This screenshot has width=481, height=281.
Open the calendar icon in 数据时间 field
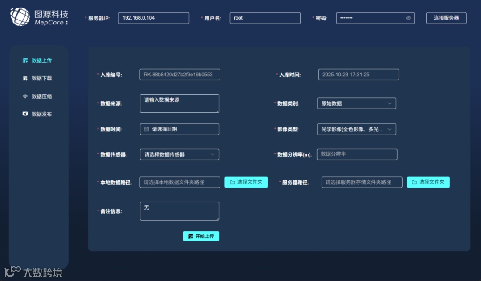pyautogui.click(x=146, y=129)
